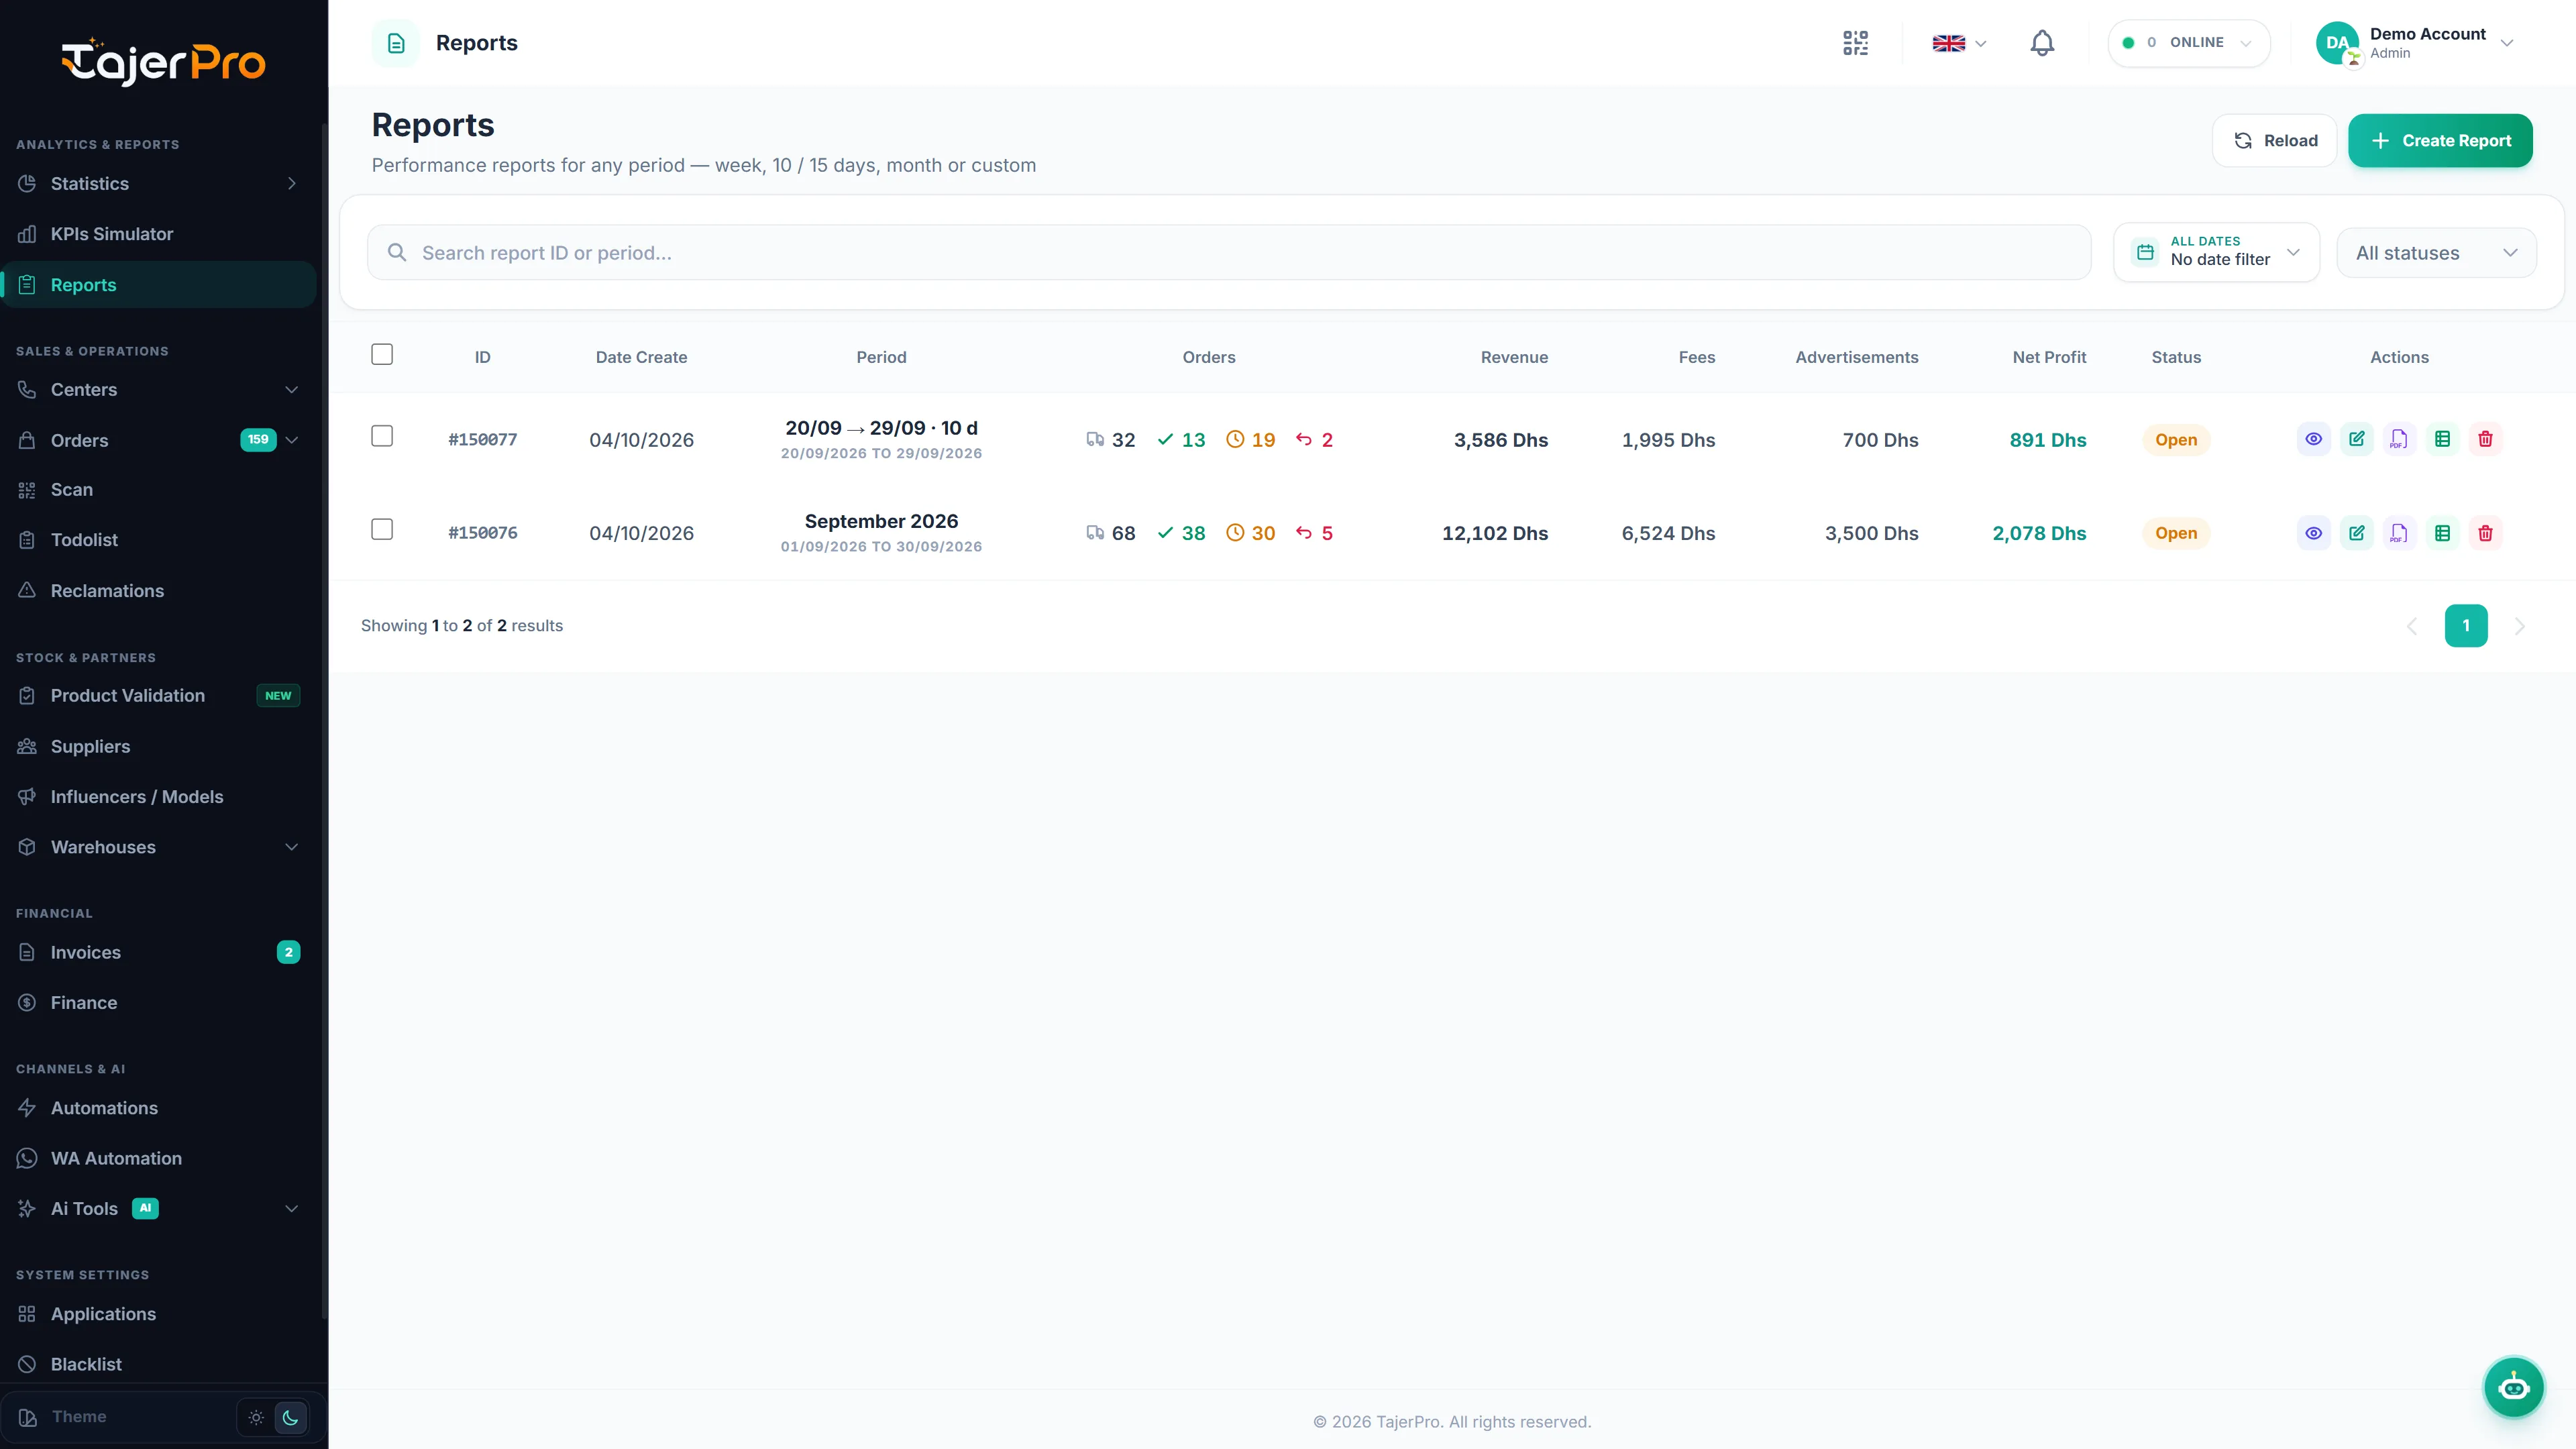Go to pagination page 1
The image size is (2576, 1449).
(2466, 626)
